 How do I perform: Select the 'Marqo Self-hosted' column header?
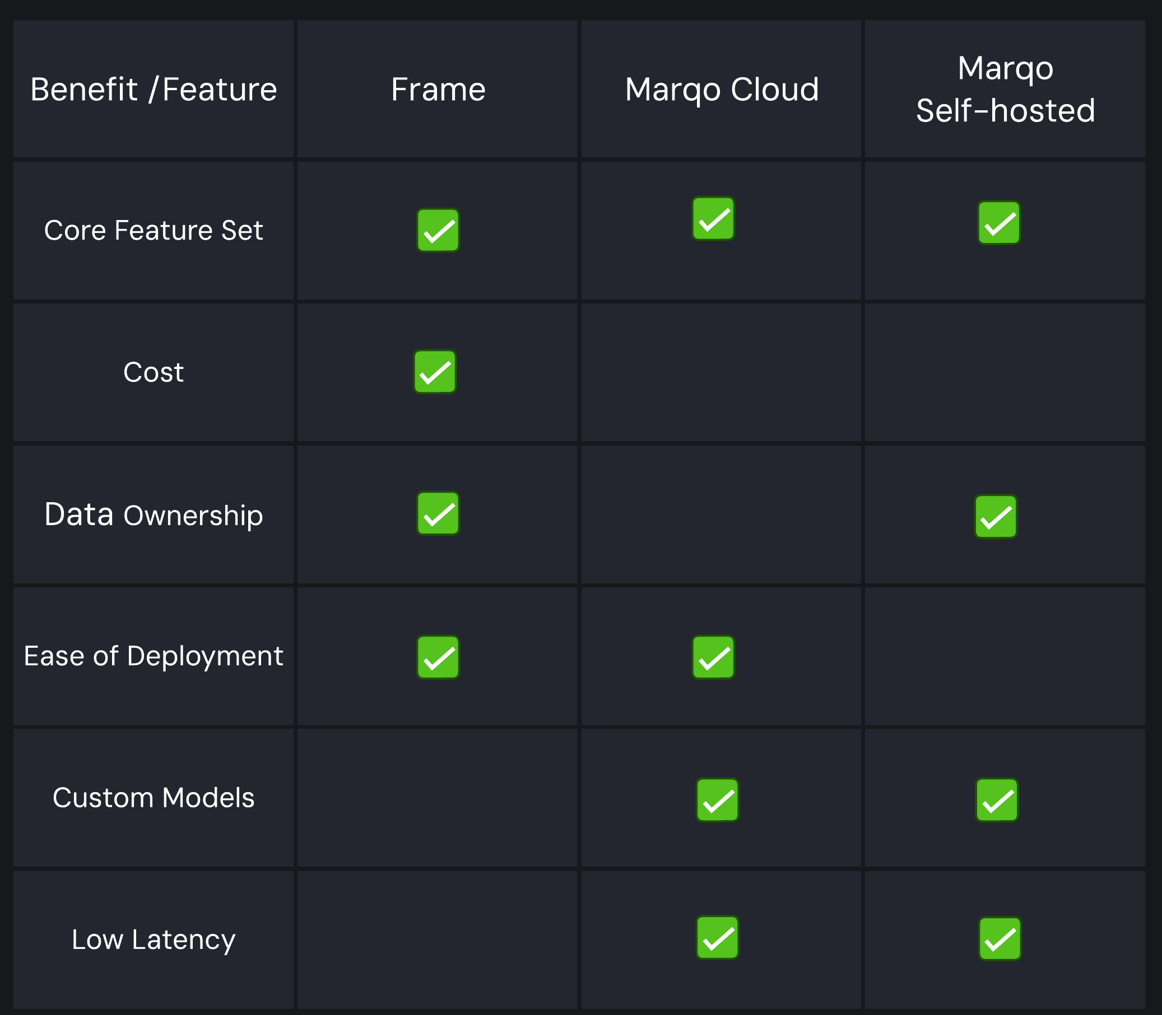pyautogui.click(x=1005, y=89)
